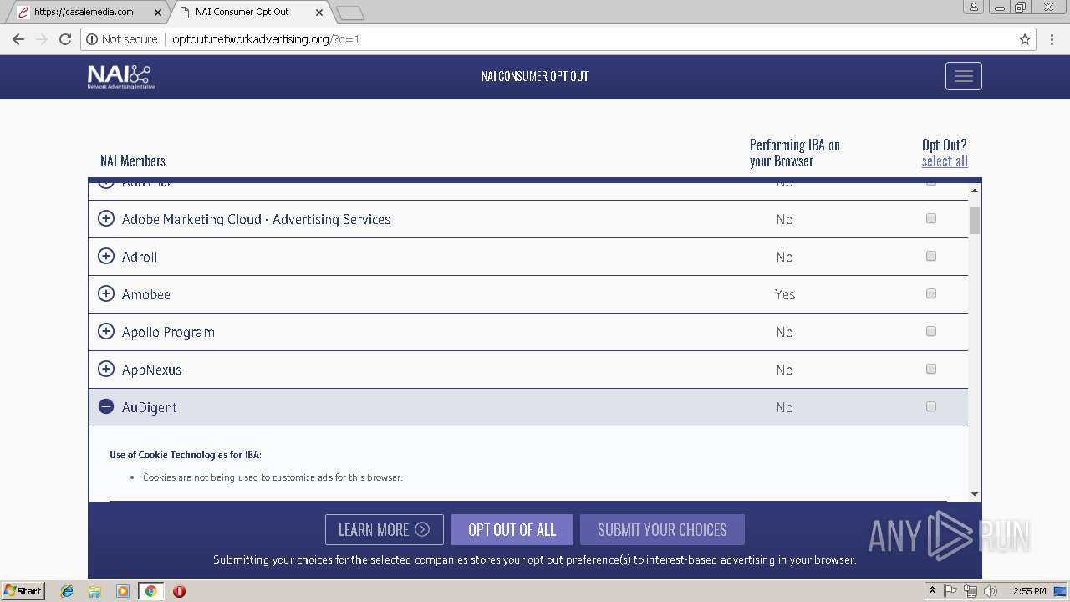Go back to previous page
Screen dimensions: 1070x602
[x=18, y=39]
